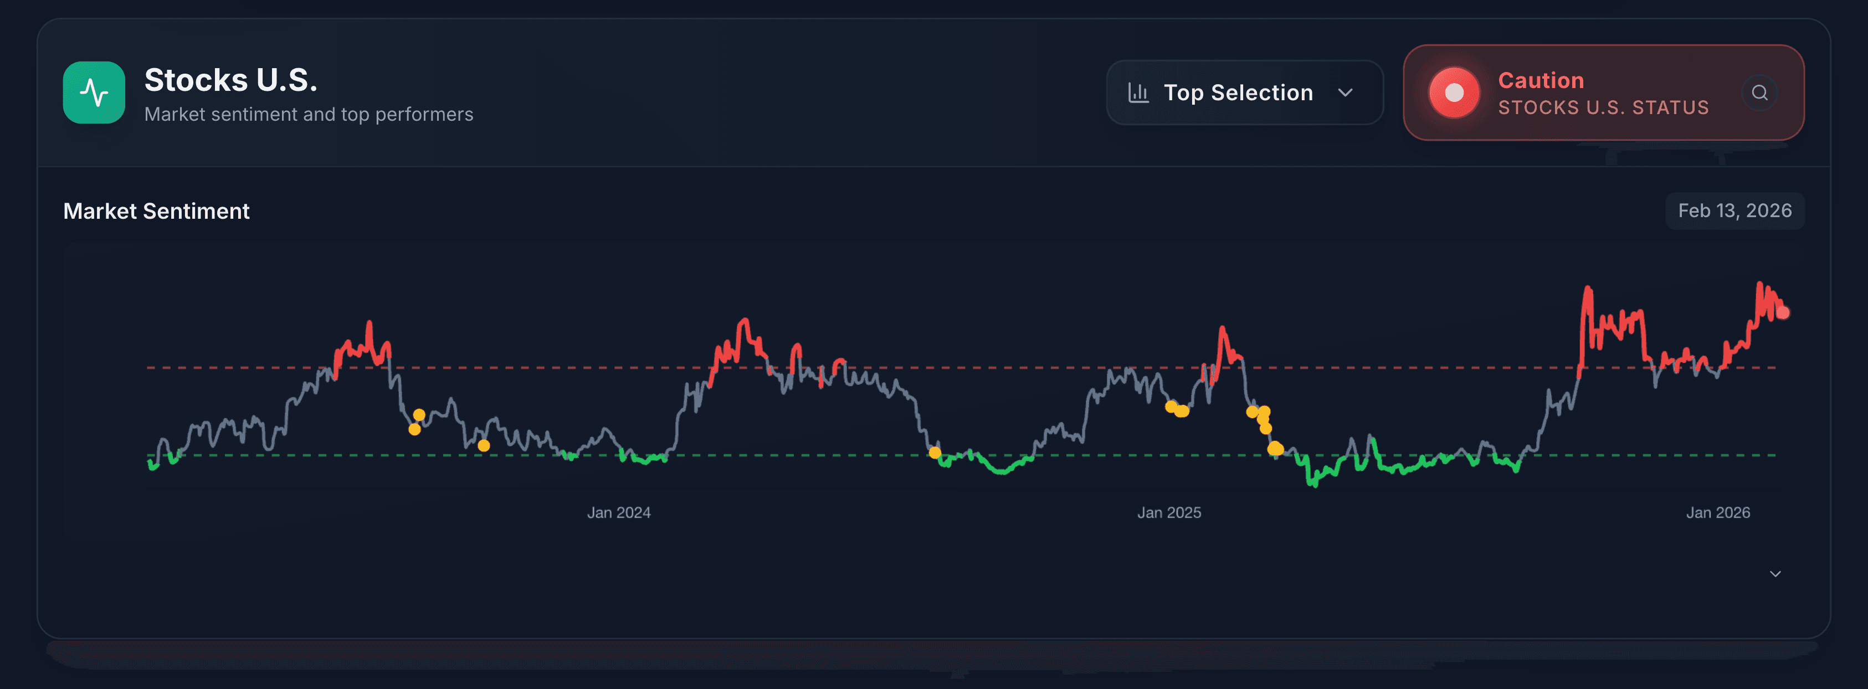Open the Caution Stocks U.S. Status card
The height and width of the screenshot is (689, 1868).
1603,93
